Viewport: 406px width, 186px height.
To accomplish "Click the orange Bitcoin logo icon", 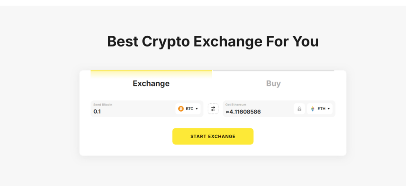I will 181,109.
